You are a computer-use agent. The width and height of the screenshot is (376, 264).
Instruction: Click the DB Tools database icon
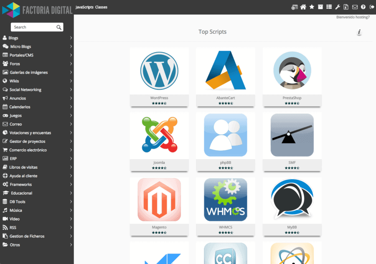coord(5,201)
